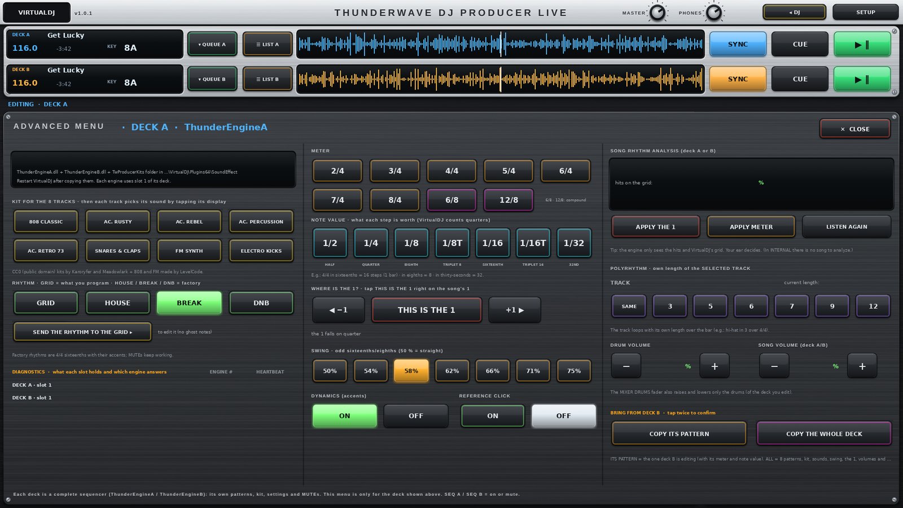903x508 pixels.
Task: Copy Deck B's pattern
Action: coord(679,433)
